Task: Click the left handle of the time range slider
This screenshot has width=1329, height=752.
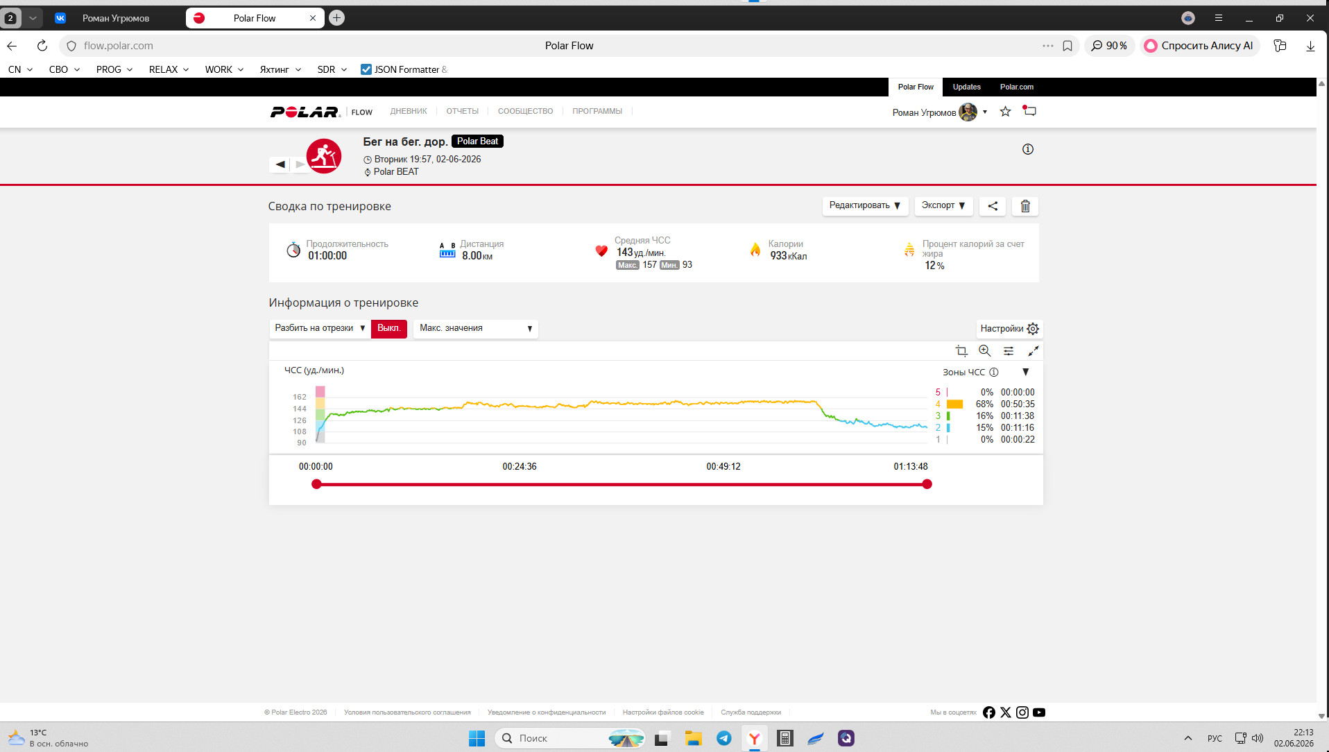Action: click(316, 484)
